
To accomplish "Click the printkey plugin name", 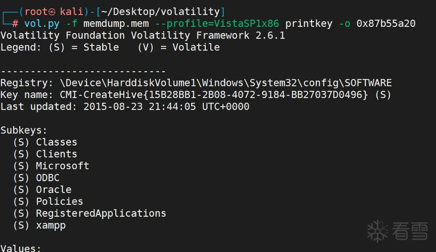I will coord(308,24).
